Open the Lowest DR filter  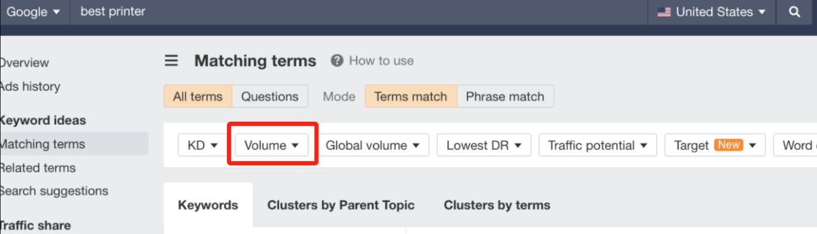coord(484,145)
